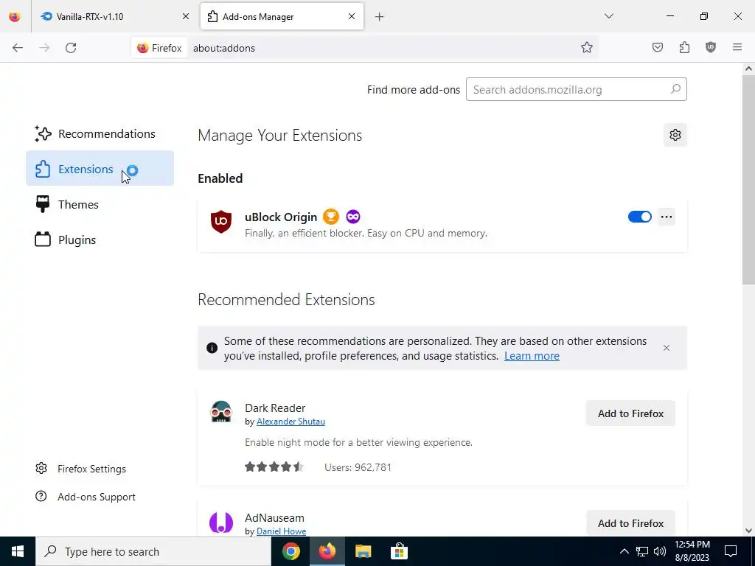Viewport: 755px width, 566px height.
Task: Open the Windows Start menu
Action: click(x=18, y=551)
